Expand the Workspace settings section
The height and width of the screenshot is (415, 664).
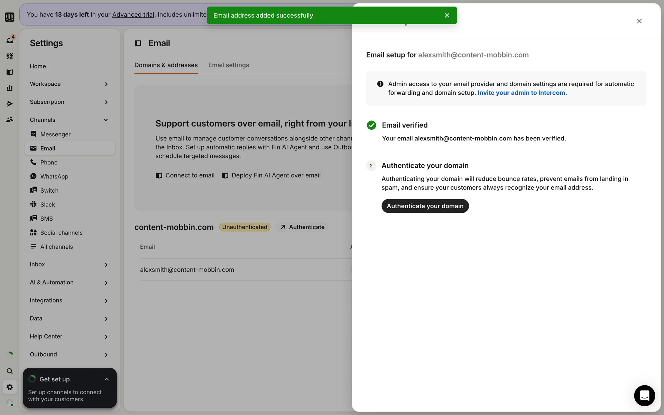pyautogui.click(x=69, y=84)
